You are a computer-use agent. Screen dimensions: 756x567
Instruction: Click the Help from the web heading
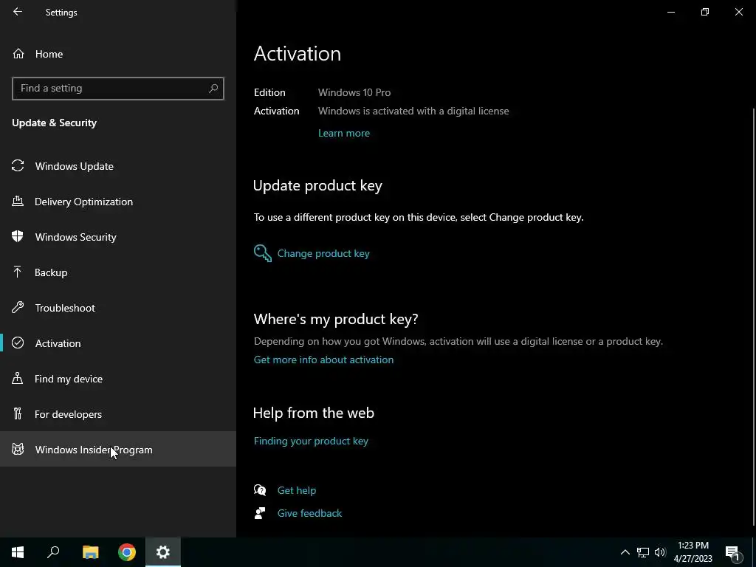pos(313,413)
